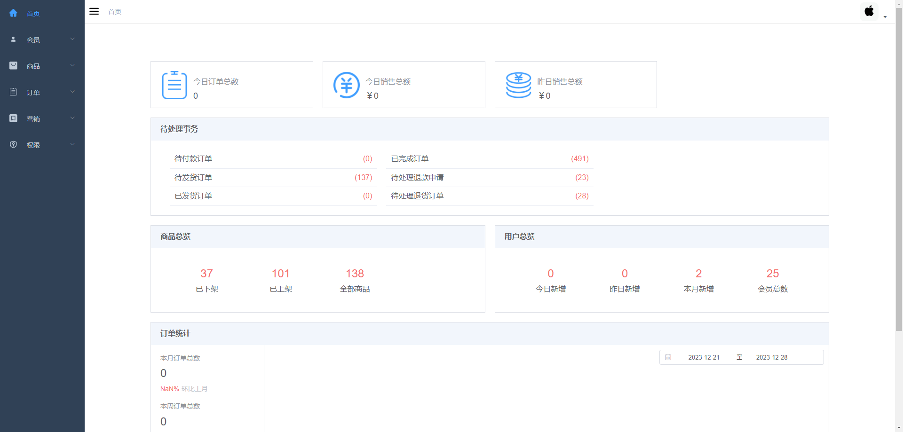Click the Apple avatar in top bar
The height and width of the screenshot is (432, 903).
[869, 11]
